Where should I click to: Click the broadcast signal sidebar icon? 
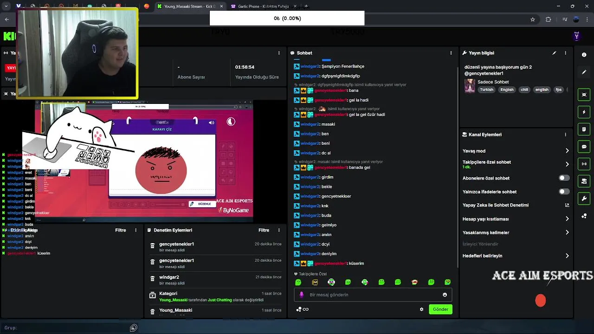(x=584, y=164)
